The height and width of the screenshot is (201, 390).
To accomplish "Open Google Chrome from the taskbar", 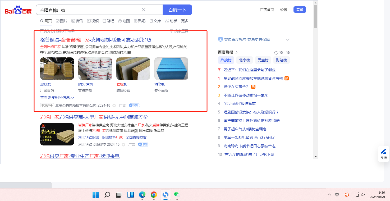I will point(154,195).
